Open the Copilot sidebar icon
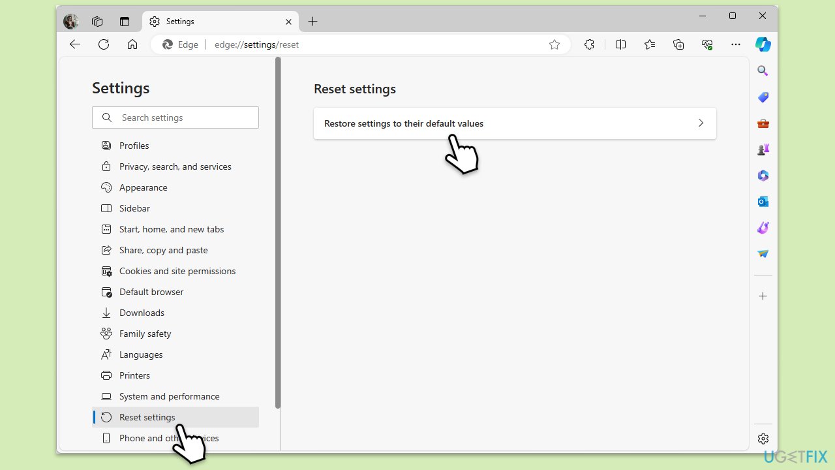Image resolution: width=835 pixels, height=470 pixels. pos(763,44)
